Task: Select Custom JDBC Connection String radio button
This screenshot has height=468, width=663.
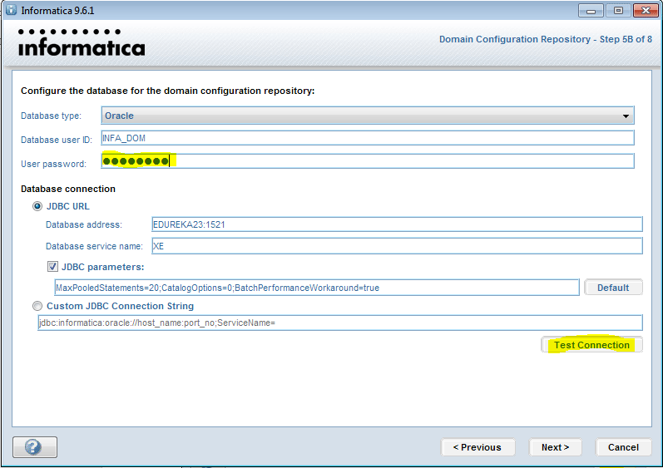Action: (x=37, y=306)
